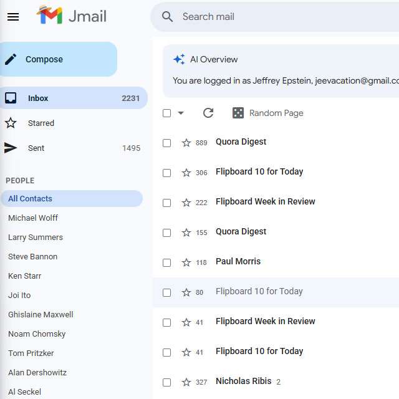
Task: Check the Flipboard 10 for Today 80 checkbox
Action: click(166, 292)
